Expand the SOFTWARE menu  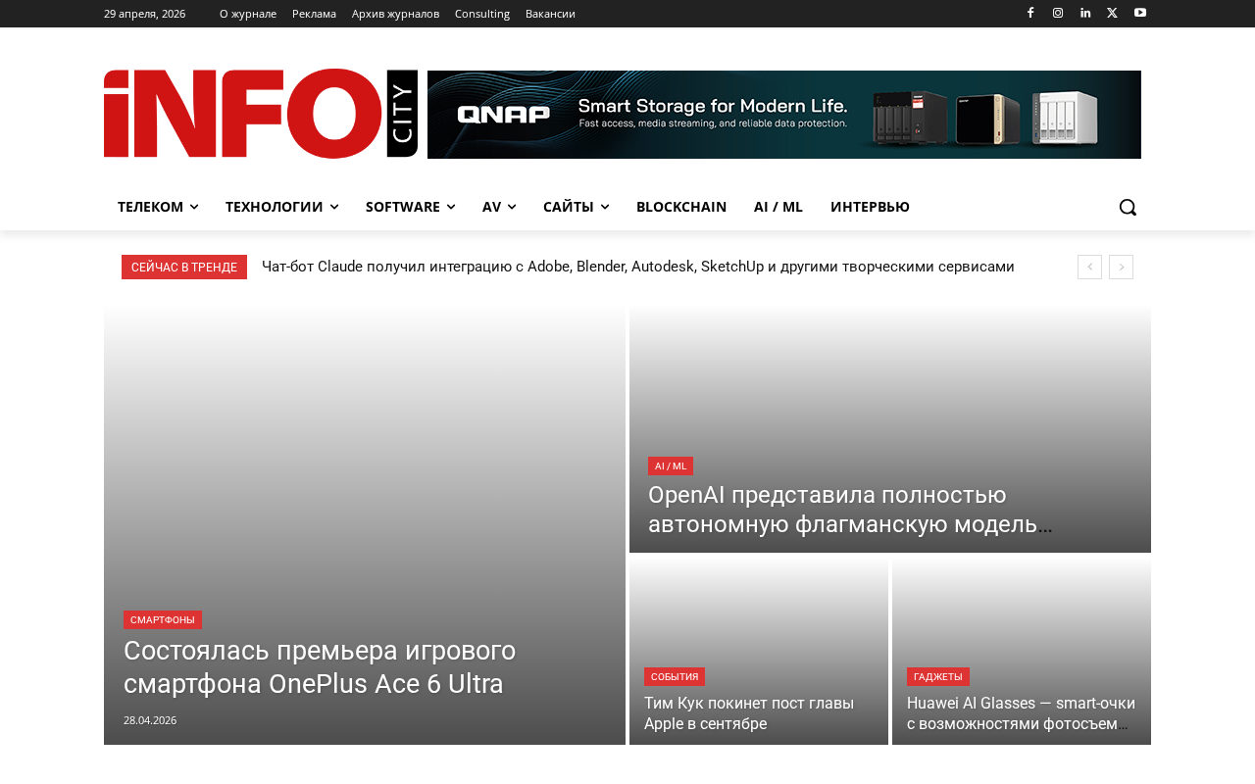click(410, 207)
